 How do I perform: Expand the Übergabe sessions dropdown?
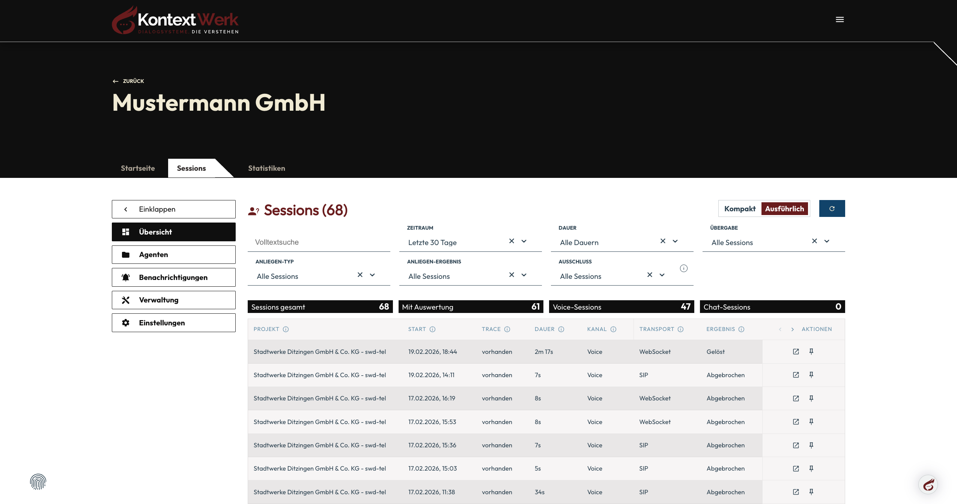[826, 241]
